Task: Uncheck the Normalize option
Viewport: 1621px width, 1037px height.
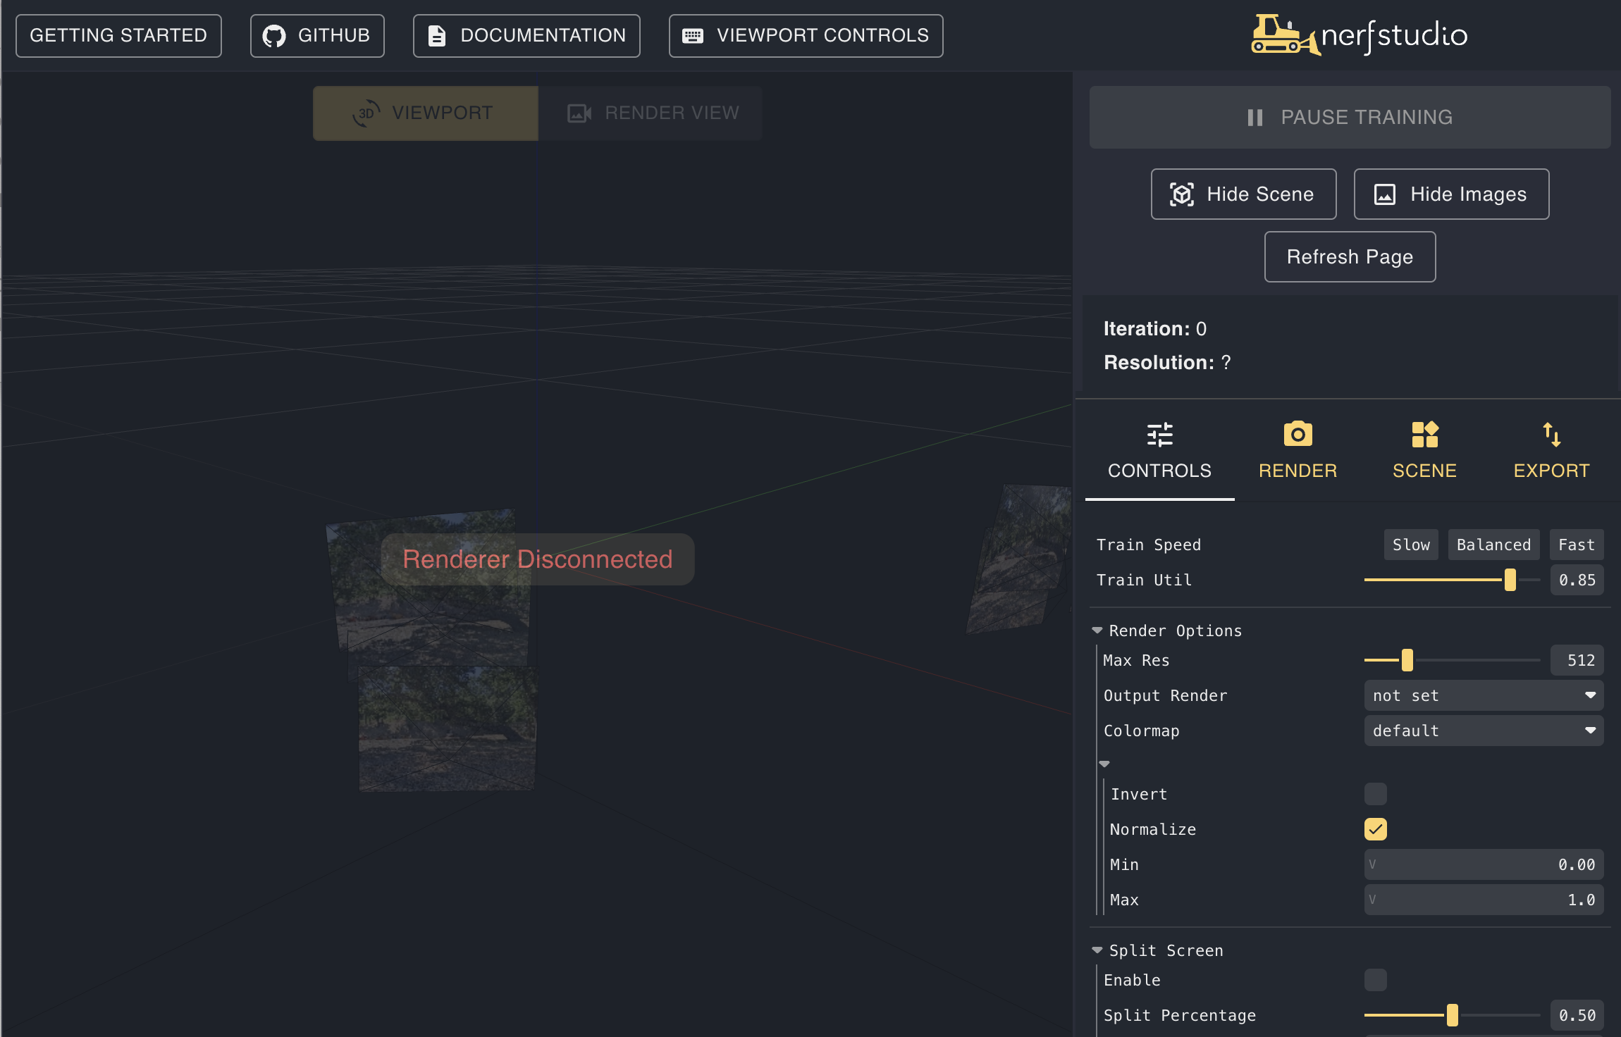Action: [1374, 829]
